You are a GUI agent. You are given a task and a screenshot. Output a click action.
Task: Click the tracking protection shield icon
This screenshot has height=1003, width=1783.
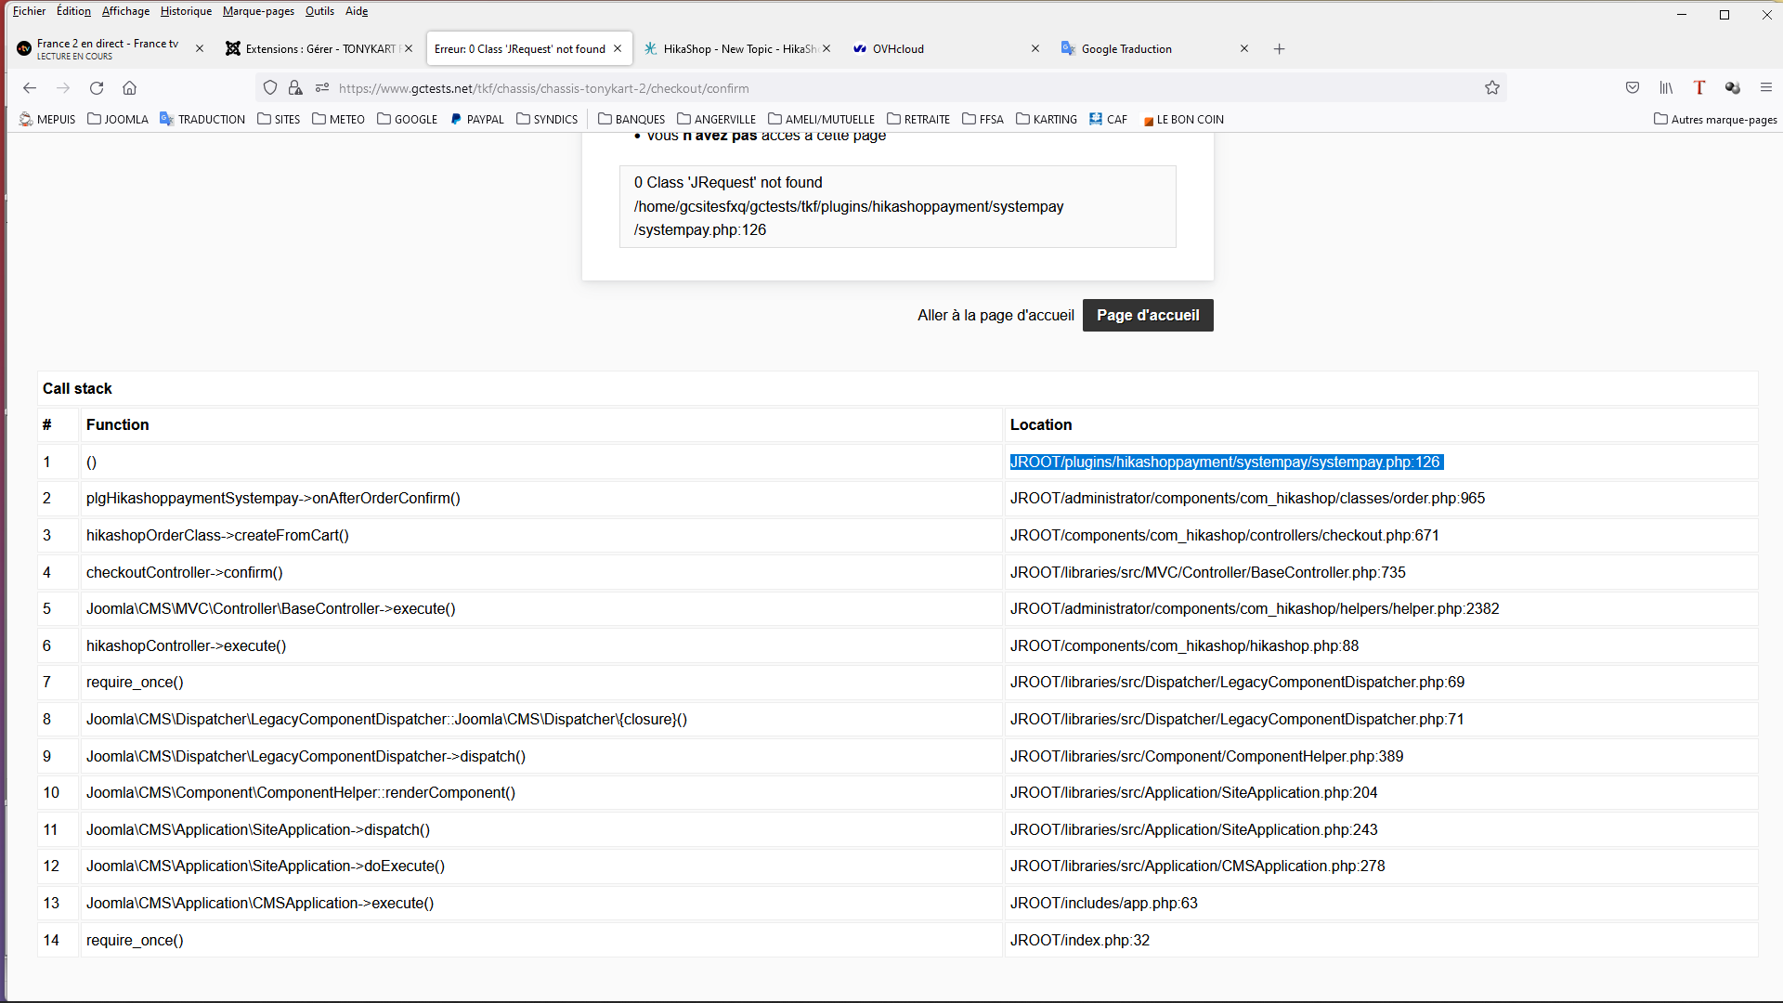(270, 88)
